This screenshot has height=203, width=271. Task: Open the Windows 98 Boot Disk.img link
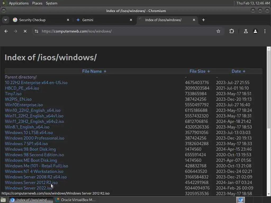pyautogui.click(x=30, y=149)
